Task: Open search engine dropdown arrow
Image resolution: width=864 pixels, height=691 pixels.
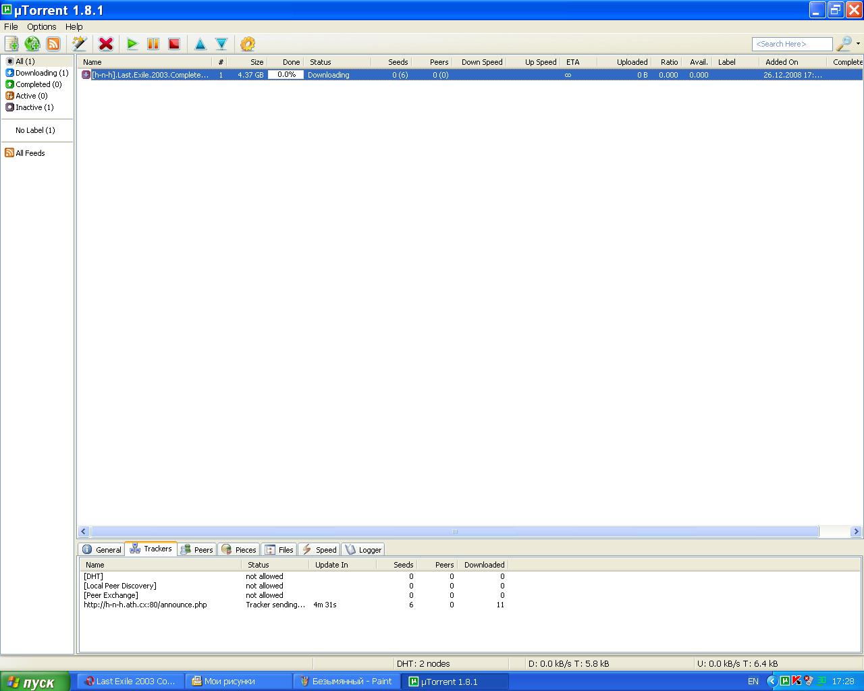Action: (858, 44)
